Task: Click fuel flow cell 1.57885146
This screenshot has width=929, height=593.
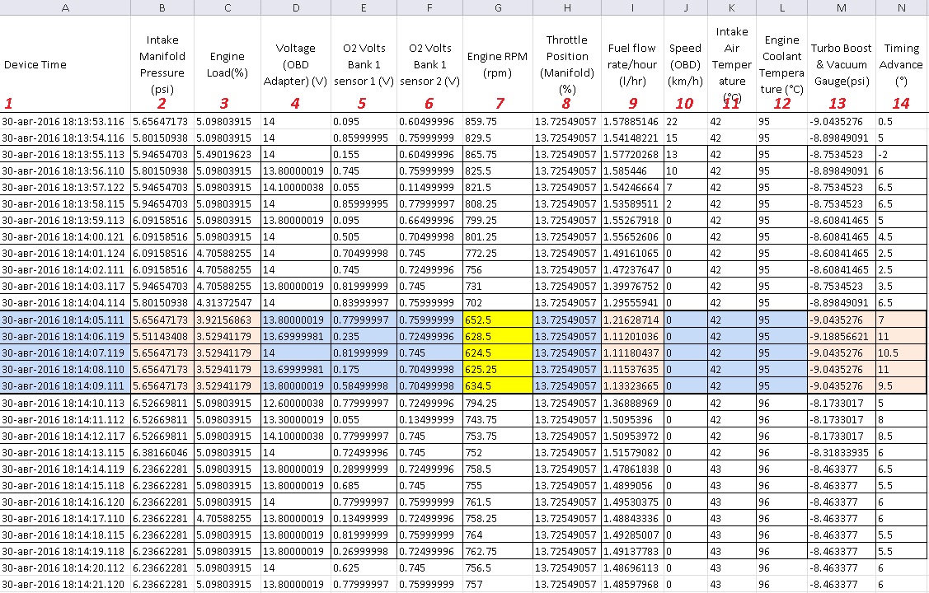Action: [x=632, y=121]
